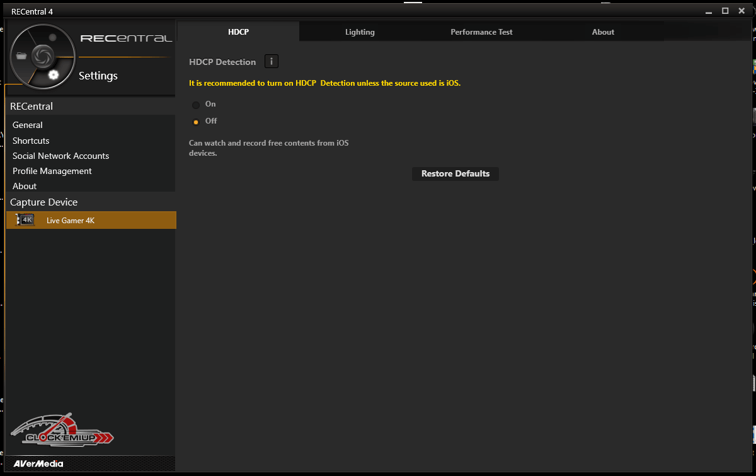This screenshot has height=476, width=756.
Task: Open the Performance Test tab
Action: [481, 32]
